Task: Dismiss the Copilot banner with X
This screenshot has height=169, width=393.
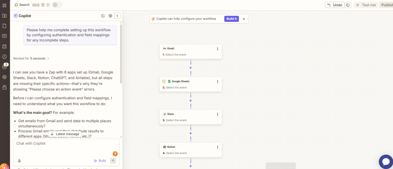Action: tap(244, 19)
